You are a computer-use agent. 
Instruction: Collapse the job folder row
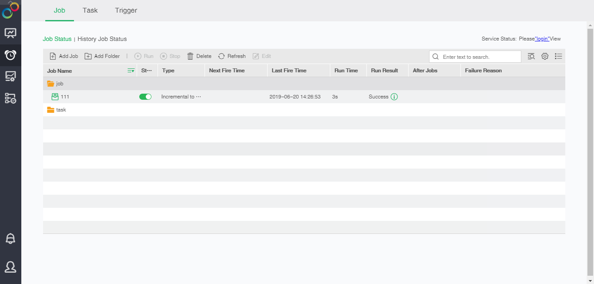pyautogui.click(x=304, y=84)
